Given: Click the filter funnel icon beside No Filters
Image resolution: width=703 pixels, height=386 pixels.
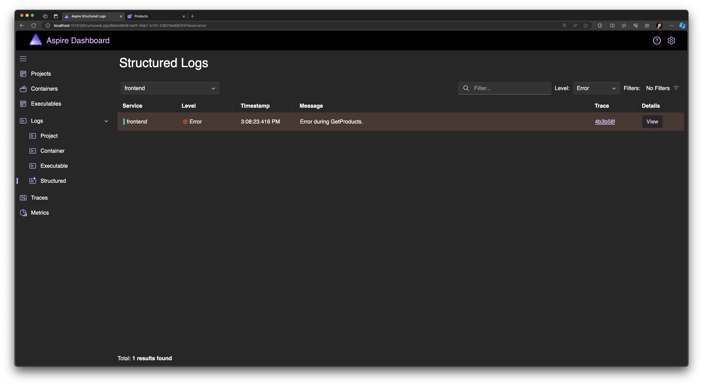Looking at the screenshot, I should tap(676, 88).
